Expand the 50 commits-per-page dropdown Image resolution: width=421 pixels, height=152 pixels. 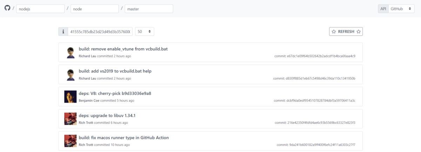tap(145, 32)
